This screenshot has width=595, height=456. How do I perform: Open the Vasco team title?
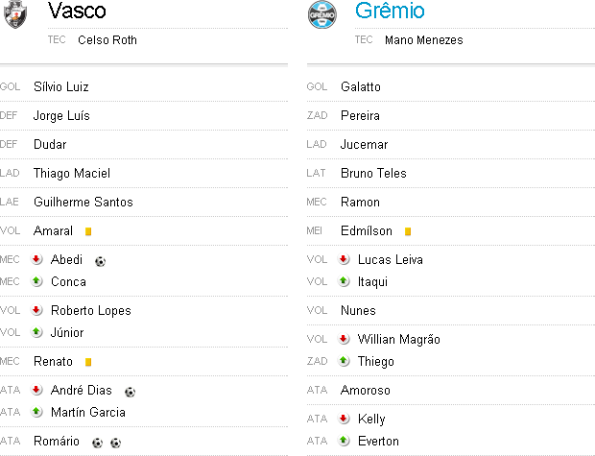pos(76,12)
